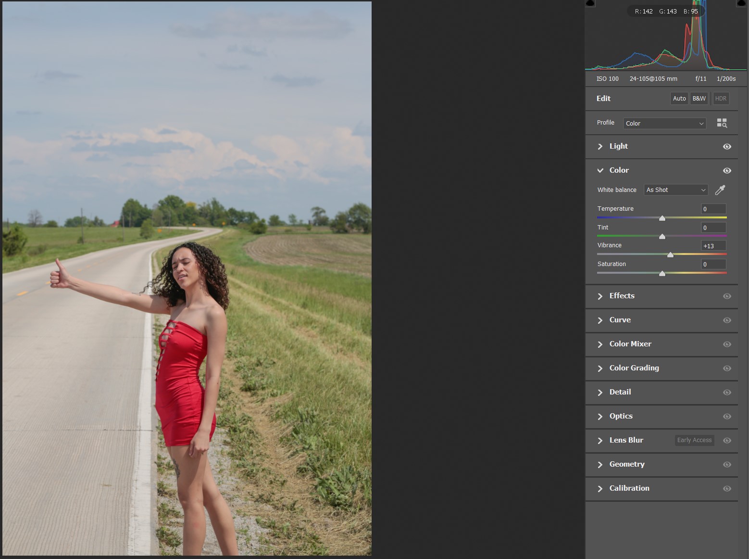
Task: Click the ISO 100 metadata text
Action: (x=608, y=79)
